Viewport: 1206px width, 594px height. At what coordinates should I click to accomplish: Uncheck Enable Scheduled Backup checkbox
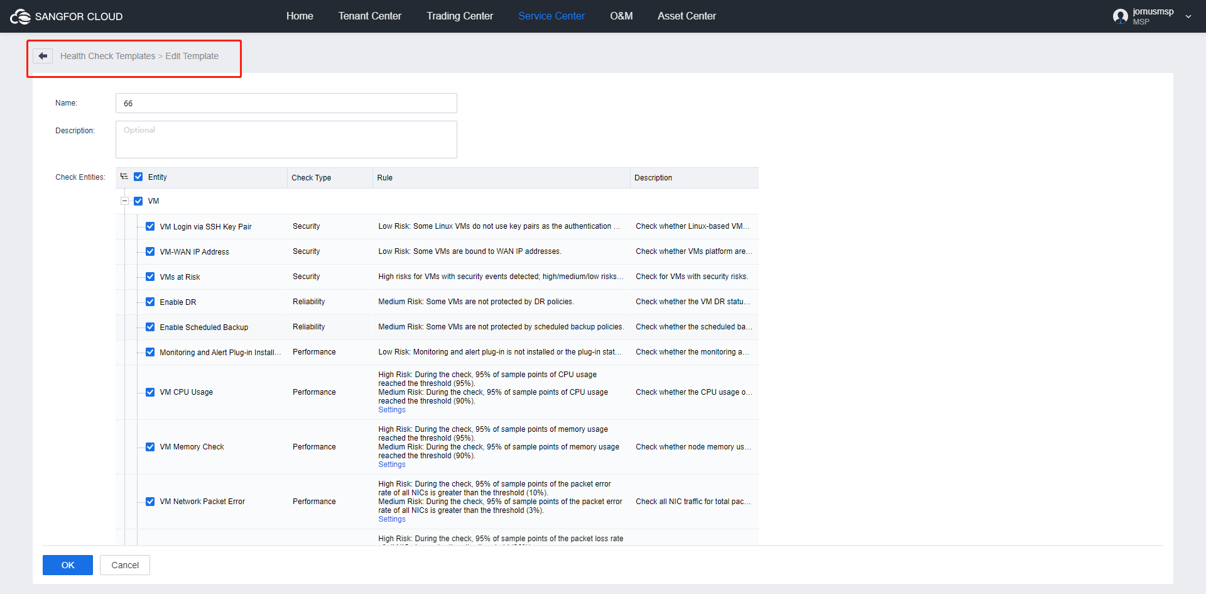pos(150,327)
